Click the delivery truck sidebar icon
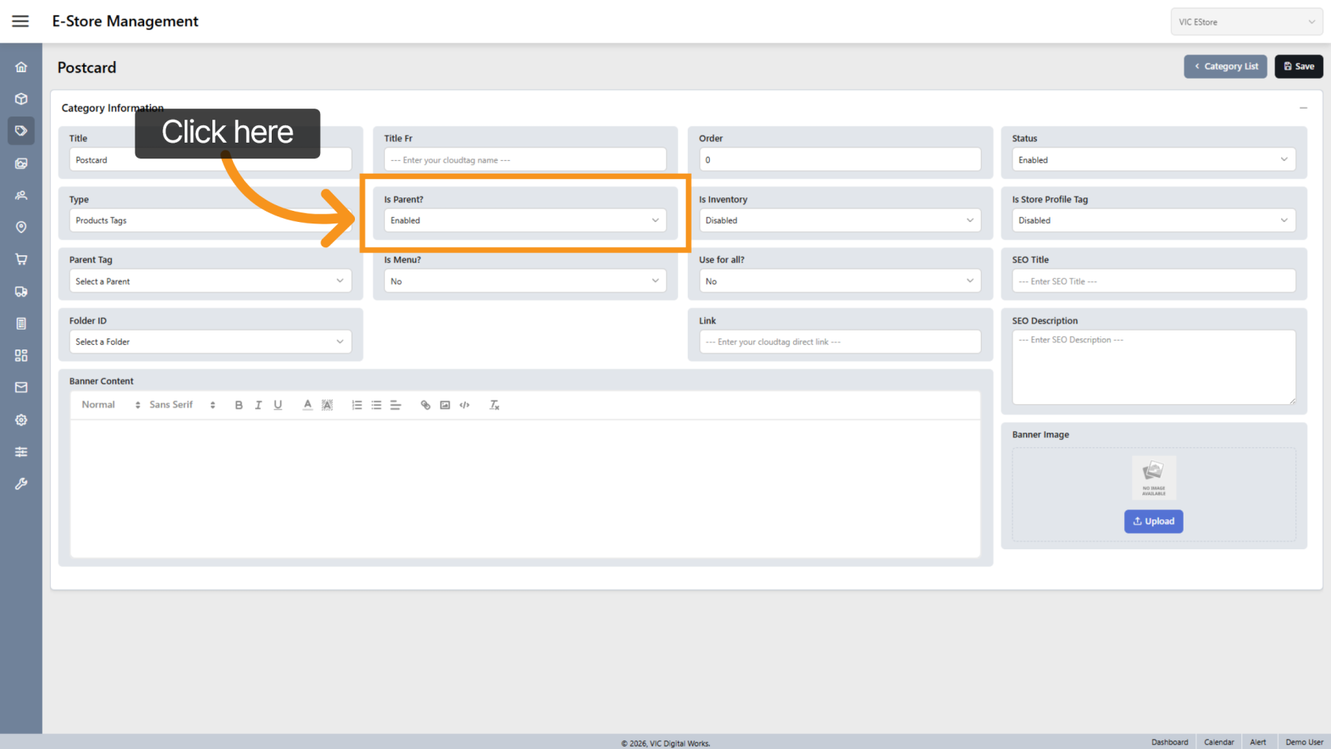 click(21, 292)
